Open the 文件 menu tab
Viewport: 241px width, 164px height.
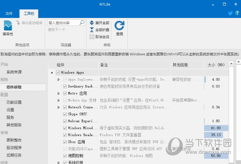pyautogui.click(x=9, y=13)
